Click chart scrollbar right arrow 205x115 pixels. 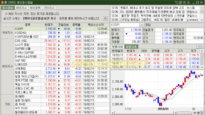tap(176, 113)
